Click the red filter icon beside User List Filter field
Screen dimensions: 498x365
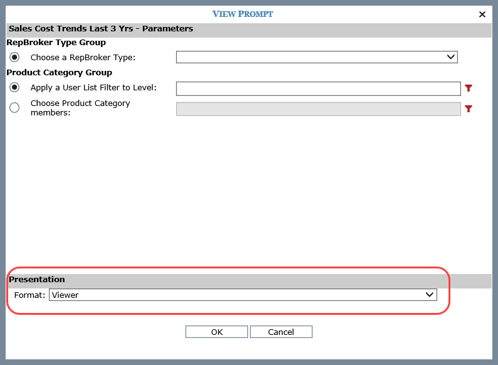(468, 88)
